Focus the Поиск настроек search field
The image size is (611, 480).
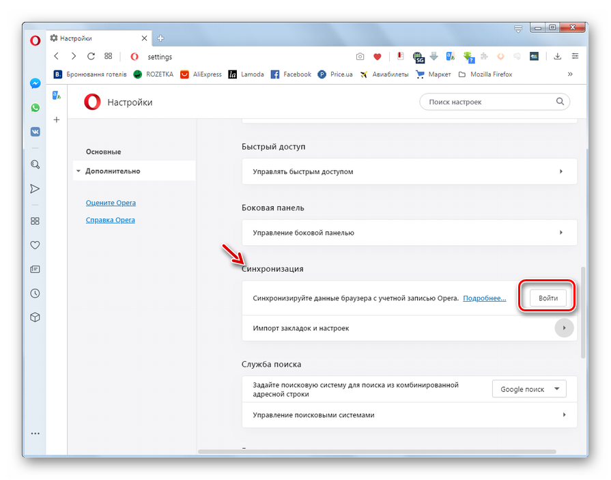coord(494,102)
